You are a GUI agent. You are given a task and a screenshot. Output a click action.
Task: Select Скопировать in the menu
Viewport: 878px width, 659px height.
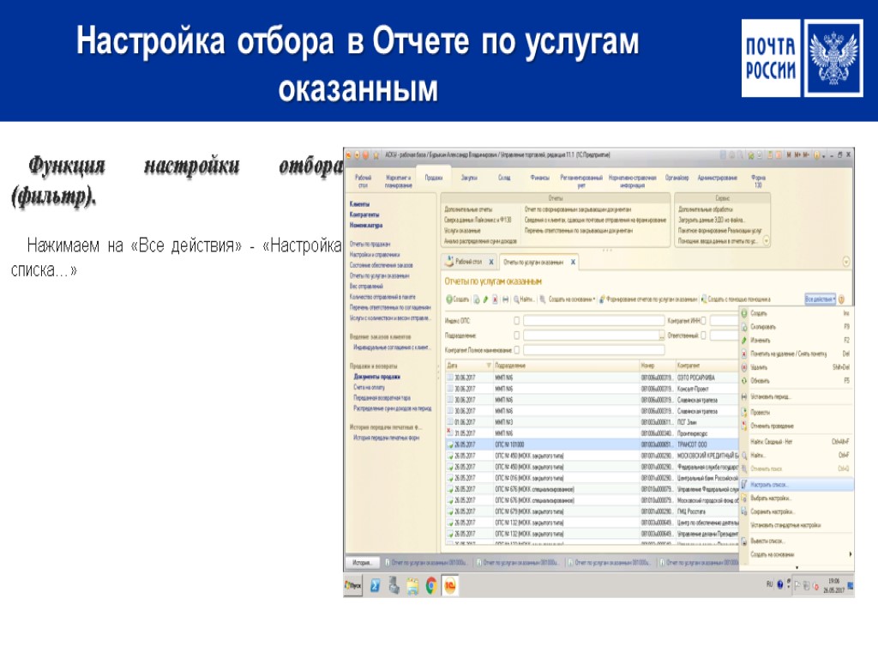[797, 327]
